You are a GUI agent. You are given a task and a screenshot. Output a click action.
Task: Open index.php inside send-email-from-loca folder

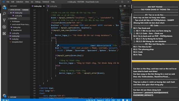pyautogui.click(x=17, y=27)
